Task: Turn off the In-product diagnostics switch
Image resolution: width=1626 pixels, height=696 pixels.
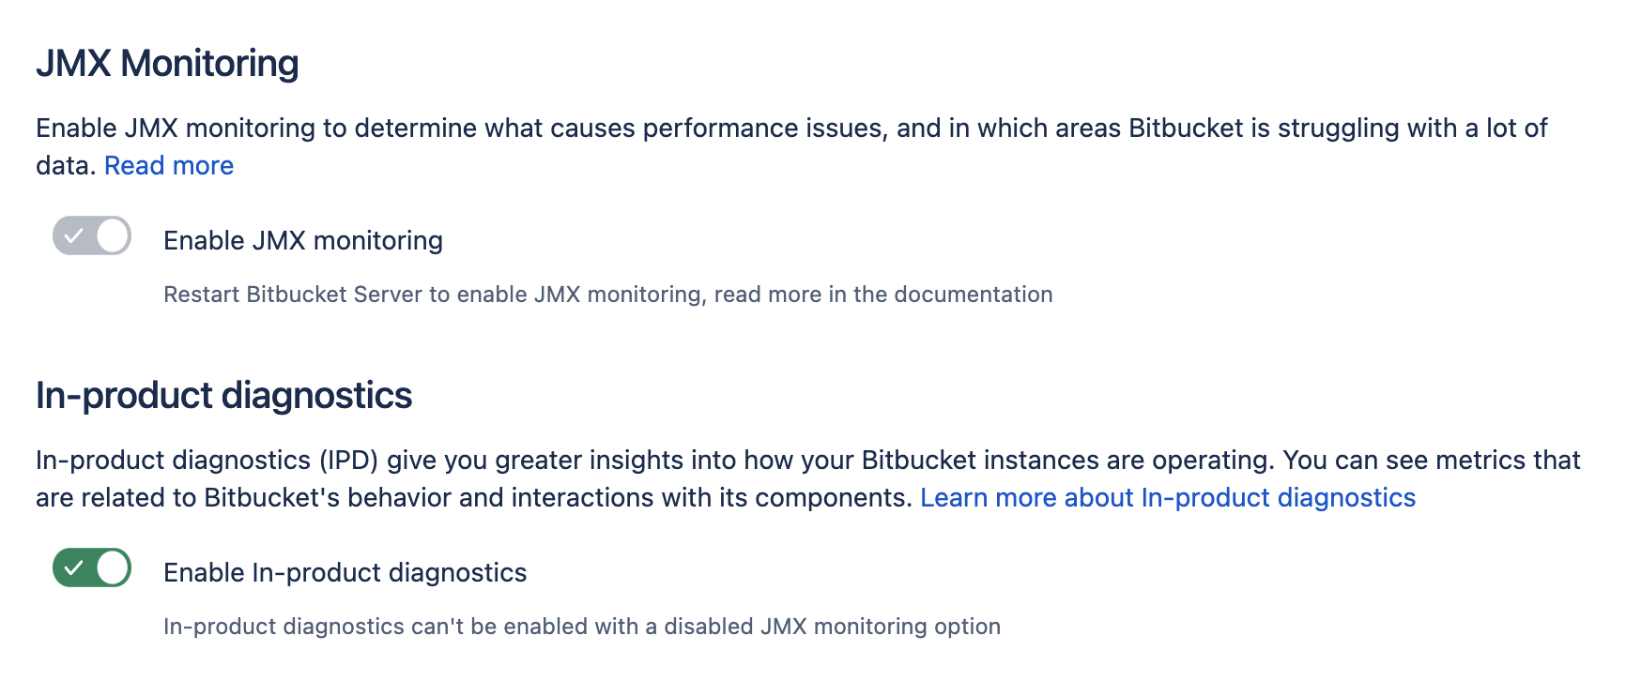Action: point(91,567)
